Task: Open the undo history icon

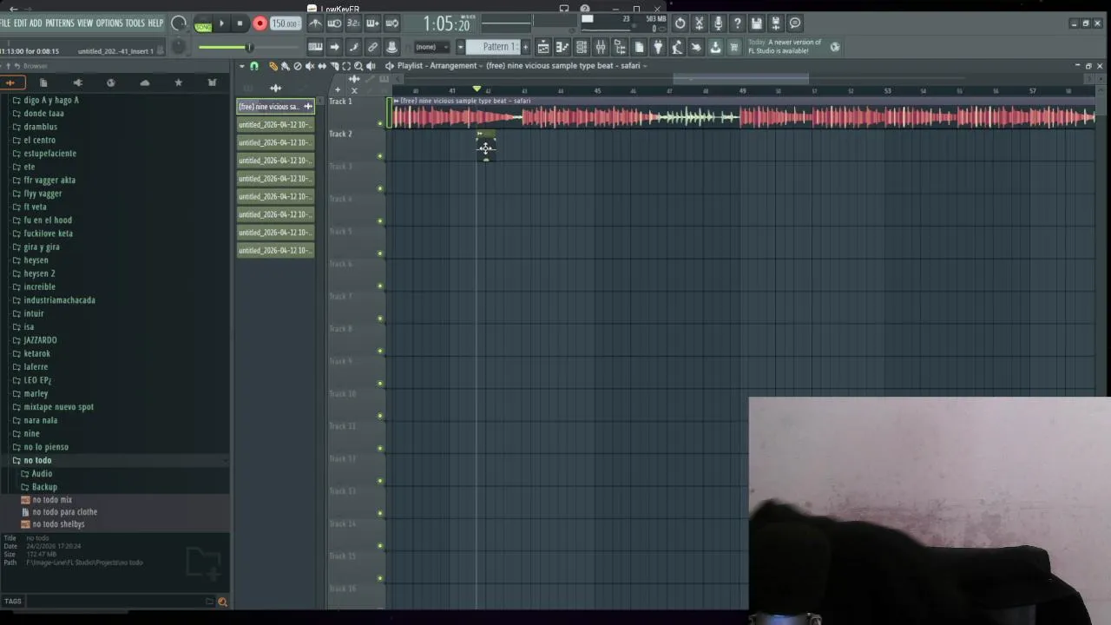Action: (679, 23)
